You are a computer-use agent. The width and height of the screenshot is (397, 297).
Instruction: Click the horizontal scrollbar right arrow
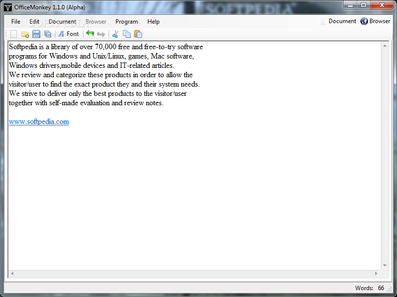point(376,273)
